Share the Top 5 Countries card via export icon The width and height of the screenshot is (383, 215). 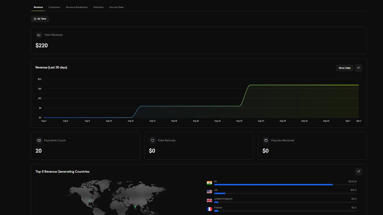(x=359, y=172)
